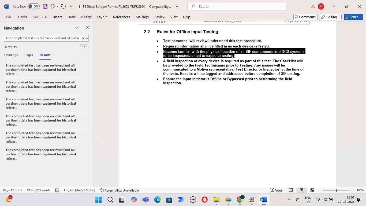Close the Navigation pane
Screen dimensions: 366x206
pyautogui.click(x=87, y=28)
